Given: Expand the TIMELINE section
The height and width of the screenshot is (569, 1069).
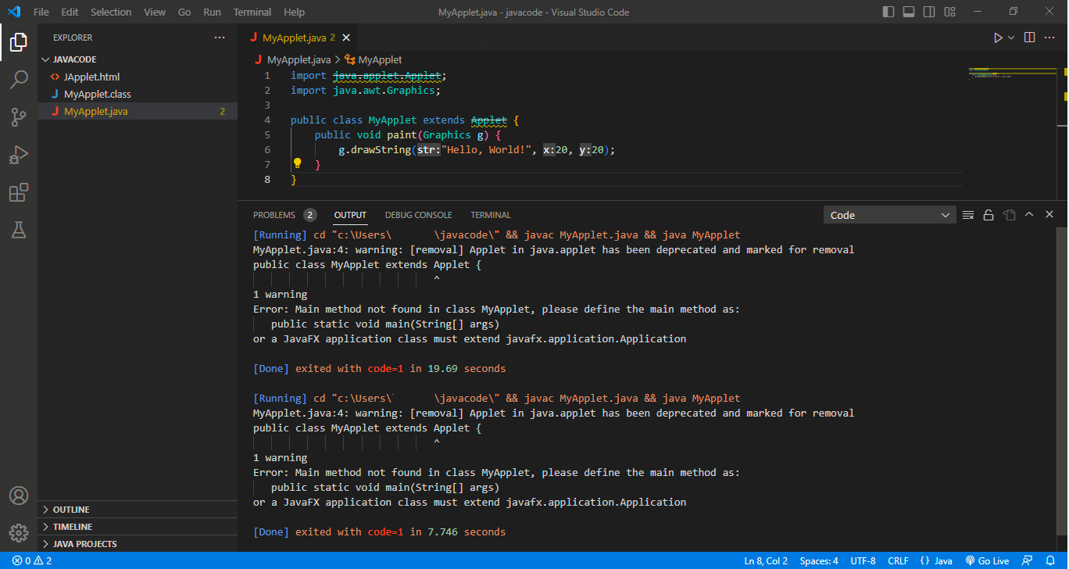Looking at the screenshot, I should tap(138, 527).
